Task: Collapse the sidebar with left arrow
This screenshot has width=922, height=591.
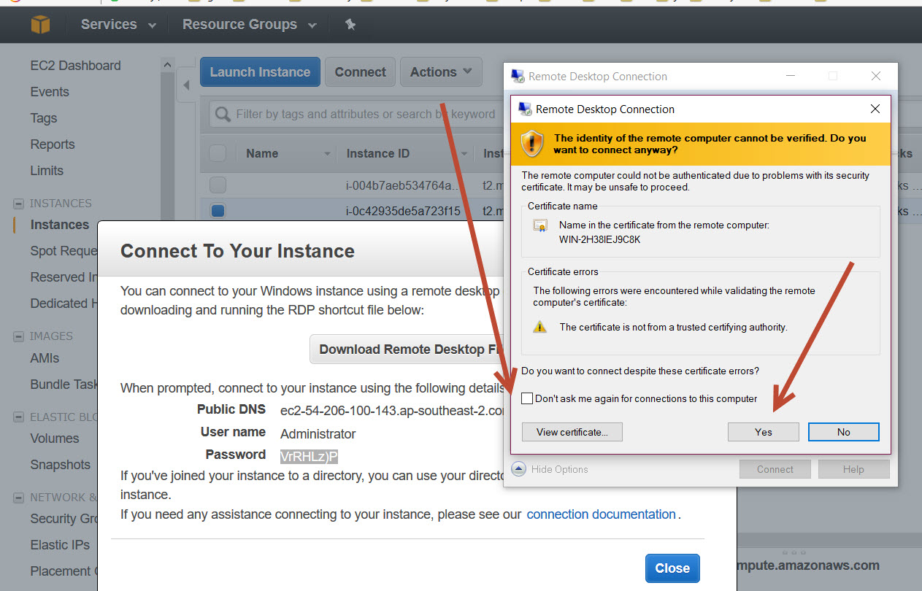Action: click(x=186, y=85)
